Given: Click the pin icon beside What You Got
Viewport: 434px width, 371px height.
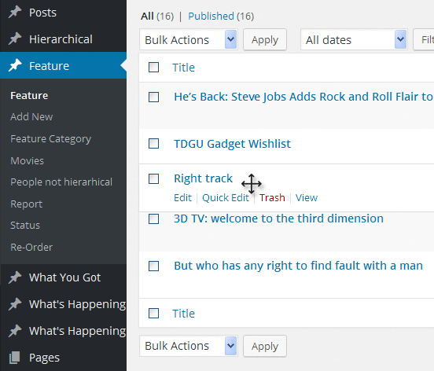Looking at the screenshot, I should point(15,277).
